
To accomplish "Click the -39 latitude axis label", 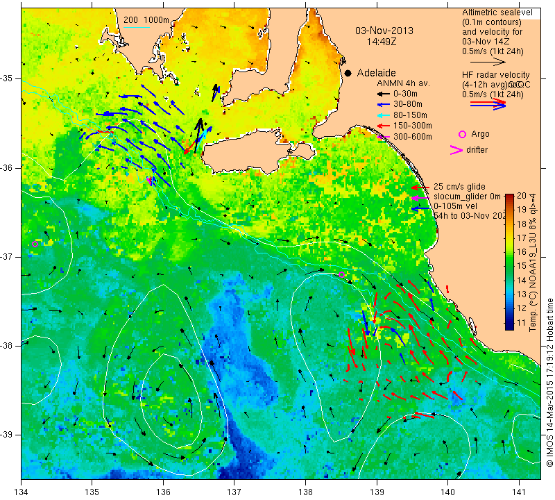I will [x=7, y=435].
